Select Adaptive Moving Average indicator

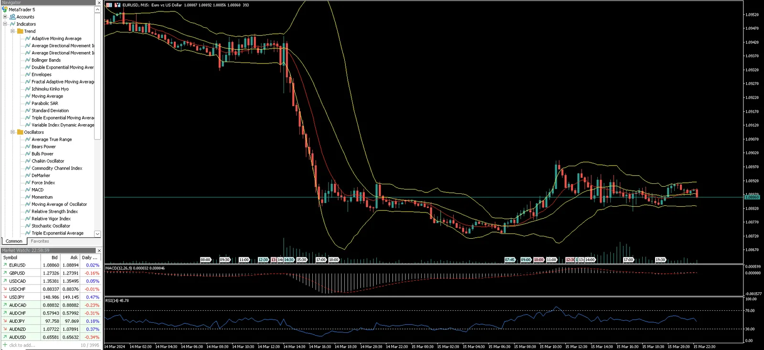pyautogui.click(x=56, y=39)
